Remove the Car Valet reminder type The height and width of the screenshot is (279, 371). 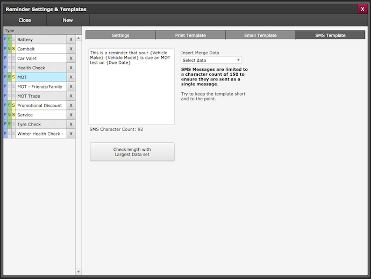pyautogui.click(x=70, y=58)
